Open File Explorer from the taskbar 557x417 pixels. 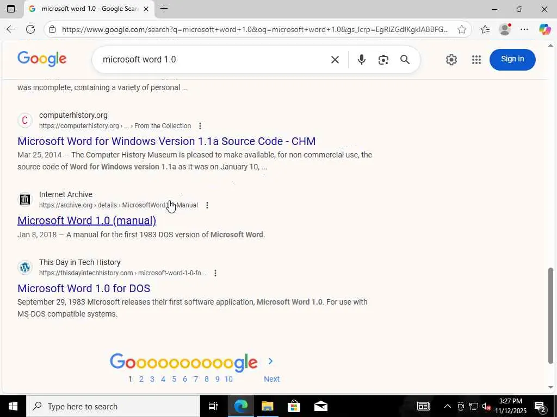(x=267, y=406)
